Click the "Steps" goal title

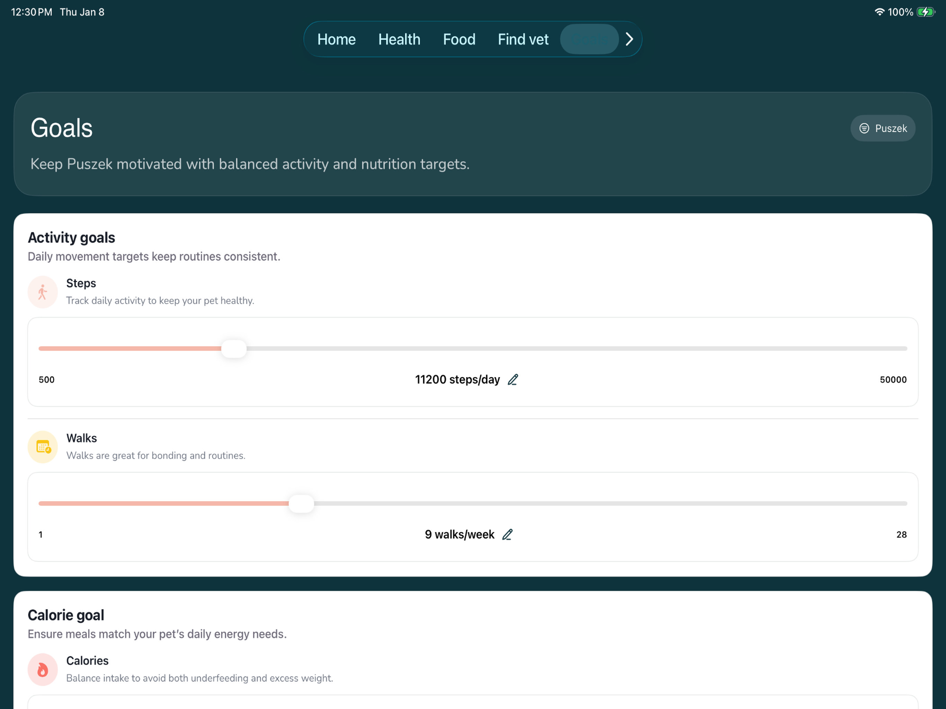[81, 283]
